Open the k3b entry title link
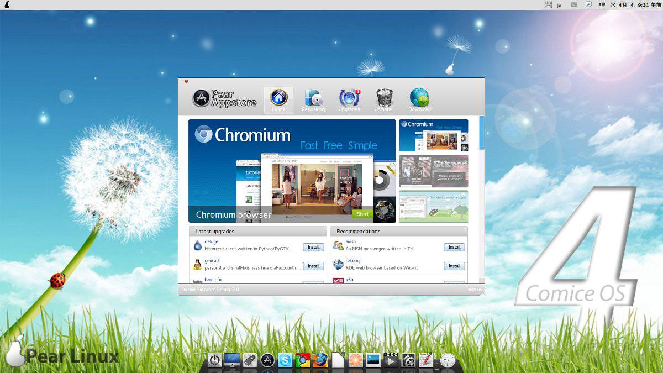 pyautogui.click(x=349, y=279)
